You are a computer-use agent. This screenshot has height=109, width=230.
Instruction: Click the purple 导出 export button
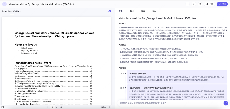click(x=222, y=4)
